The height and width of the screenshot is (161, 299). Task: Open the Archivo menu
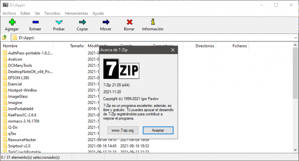pyautogui.click(x=9, y=13)
